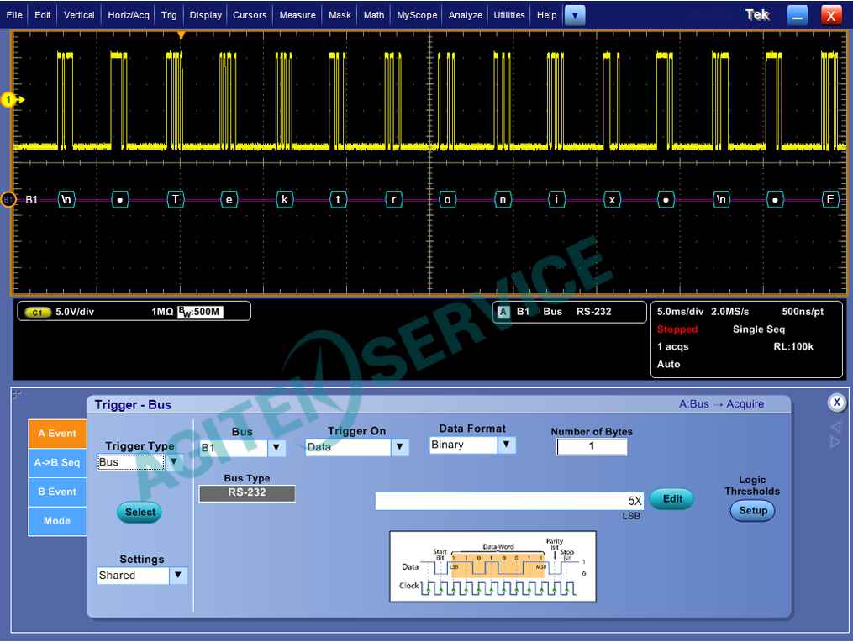This screenshot has width=853, height=642.
Task: Click the 1MΩ termination readout
Action: (162, 312)
